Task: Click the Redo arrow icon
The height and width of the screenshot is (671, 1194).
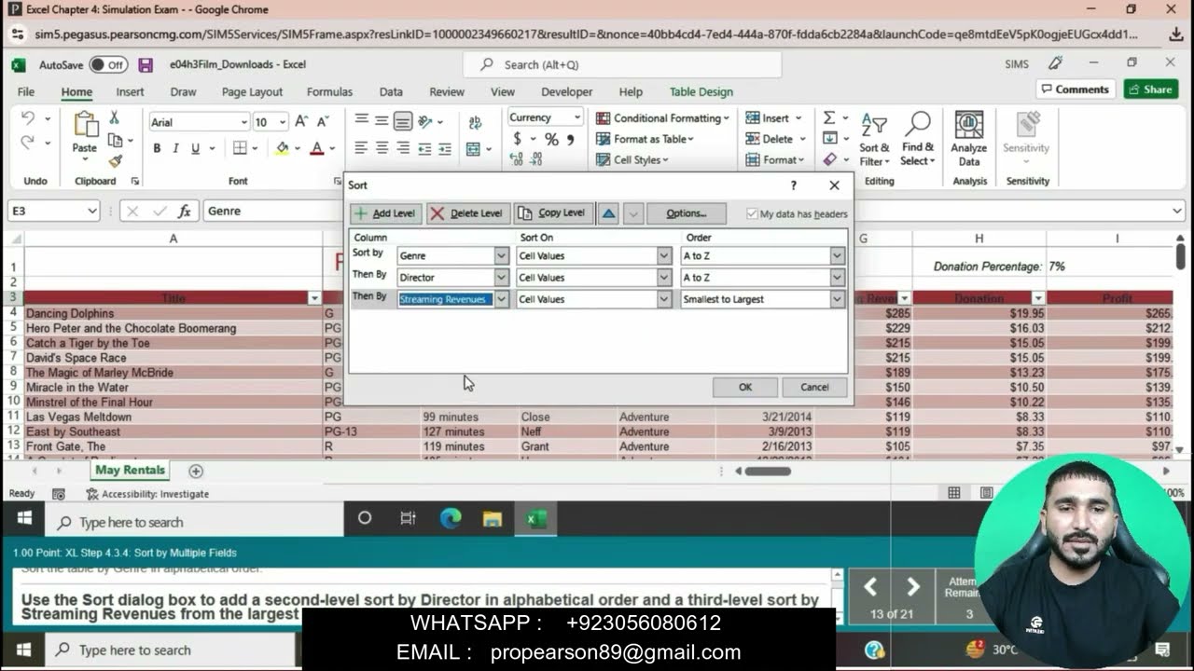Action: pos(28,143)
